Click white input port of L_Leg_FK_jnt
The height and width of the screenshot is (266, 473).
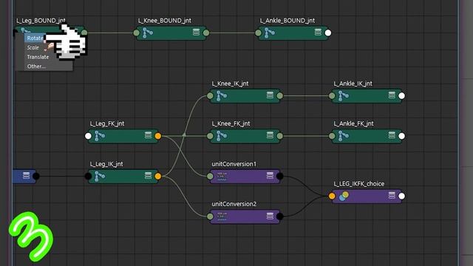(x=88, y=136)
